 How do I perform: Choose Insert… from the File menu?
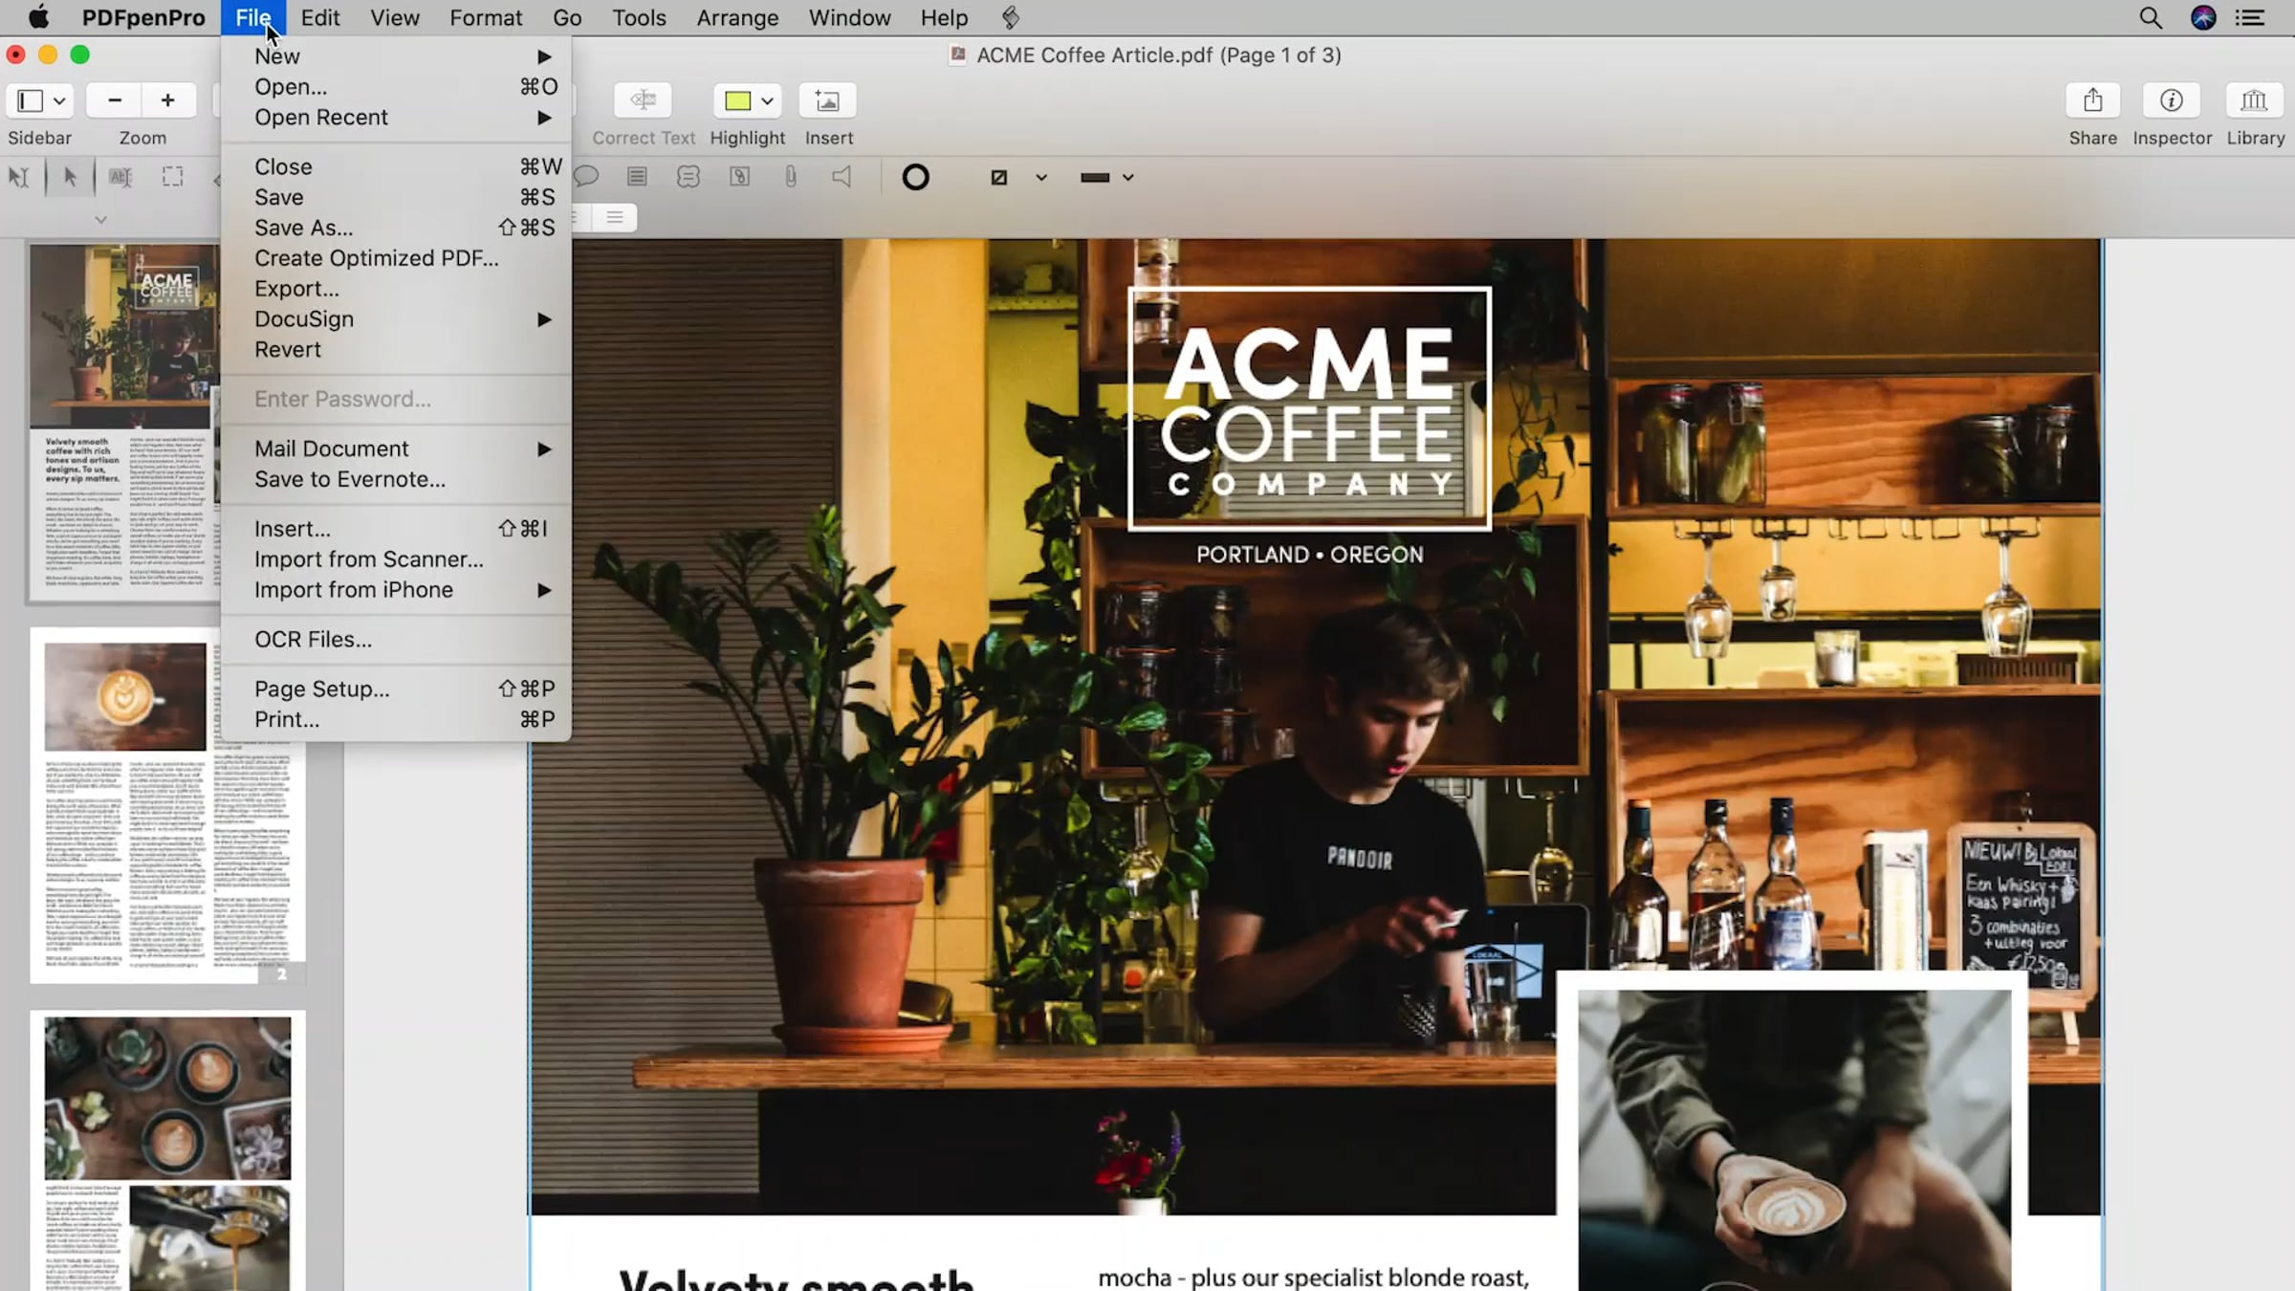tap(396, 530)
